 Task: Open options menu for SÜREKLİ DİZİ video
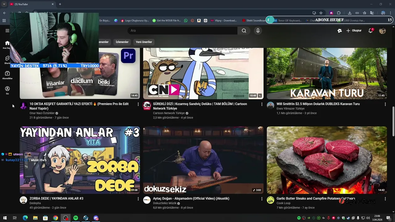coord(262,104)
